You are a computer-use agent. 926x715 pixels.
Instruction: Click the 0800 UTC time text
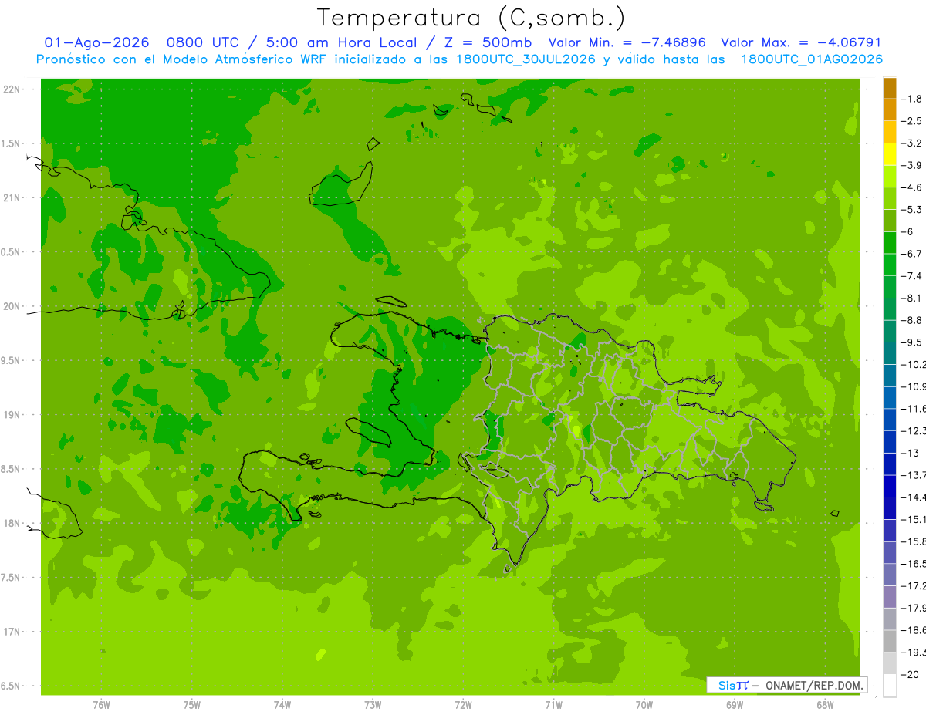pyautogui.click(x=203, y=42)
